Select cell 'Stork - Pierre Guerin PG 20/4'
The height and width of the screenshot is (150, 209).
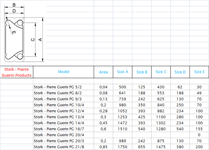(64, 135)
